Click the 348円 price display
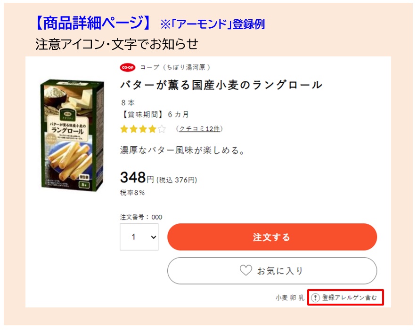 tap(158, 178)
